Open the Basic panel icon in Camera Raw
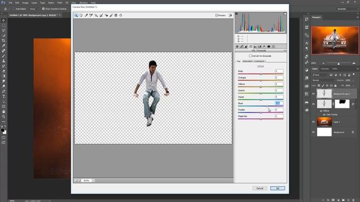This screenshot has width=360, height=202. (x=237, y=47)
